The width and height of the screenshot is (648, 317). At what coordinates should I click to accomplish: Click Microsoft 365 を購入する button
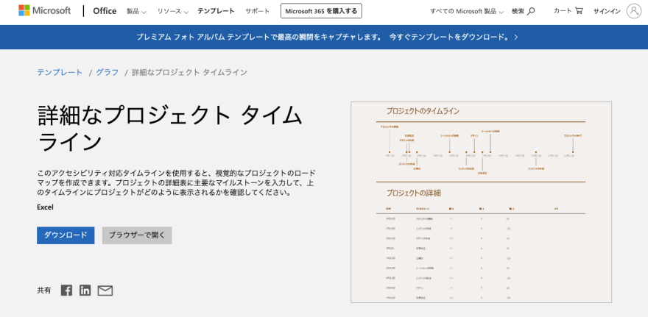[321, 12]
